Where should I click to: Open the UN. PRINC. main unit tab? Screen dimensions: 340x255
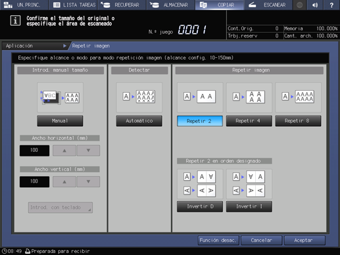(x=24, y=5)
